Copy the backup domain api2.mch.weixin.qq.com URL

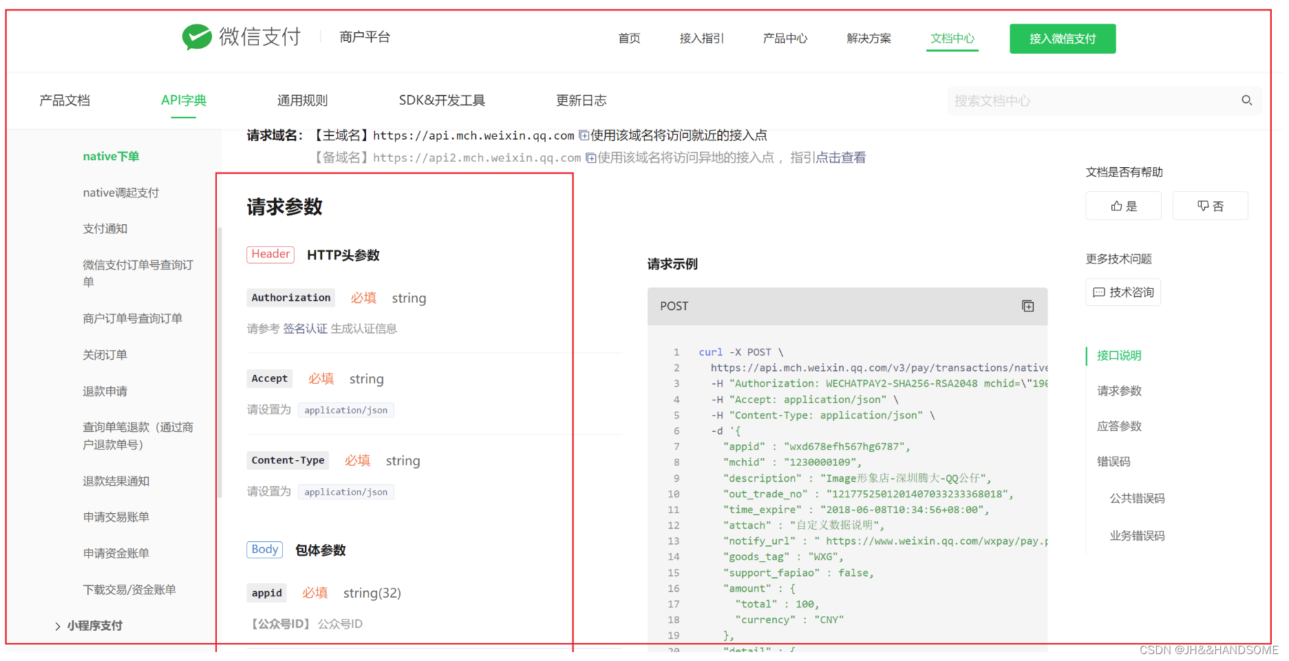coord(590,158)
